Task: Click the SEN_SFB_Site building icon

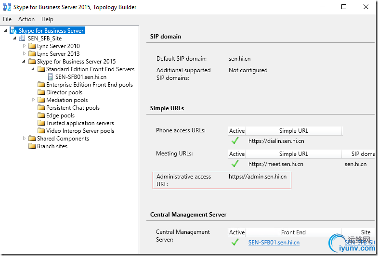Action: [23, 38]
